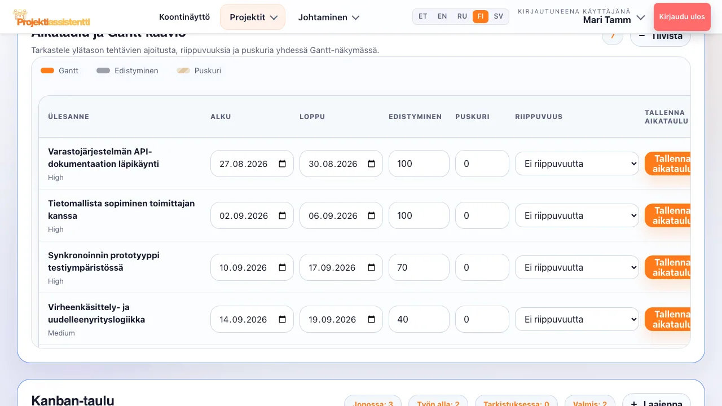This screenshot has width=722, height=406.
Task: Open calendar picker for end date 06.09.2026
Action: pos(372,216)
